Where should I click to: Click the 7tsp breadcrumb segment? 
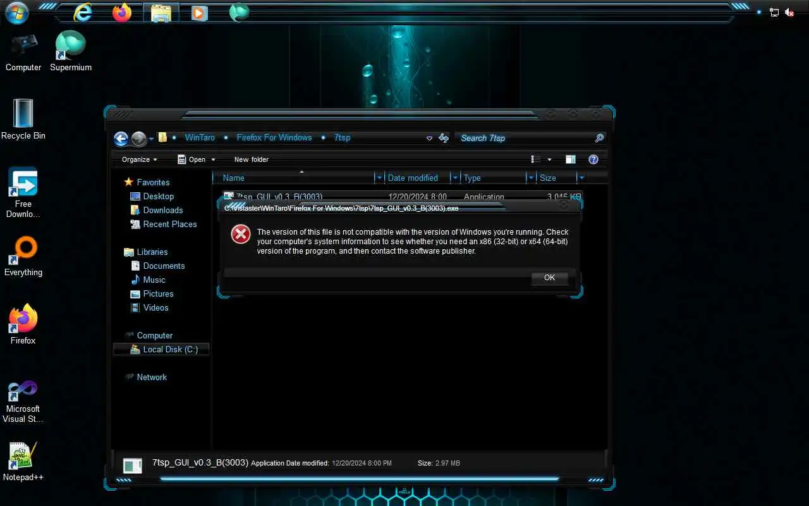(342, 138)
